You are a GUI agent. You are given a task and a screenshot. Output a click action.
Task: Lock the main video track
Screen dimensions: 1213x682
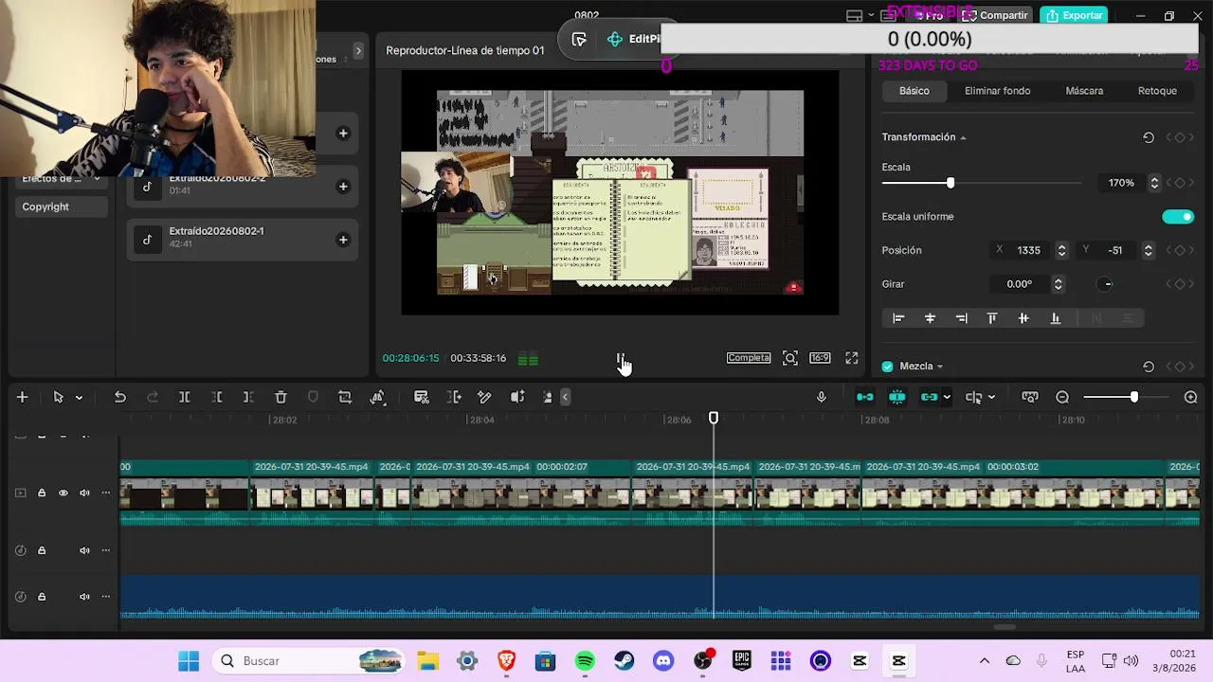pos(42,493)
